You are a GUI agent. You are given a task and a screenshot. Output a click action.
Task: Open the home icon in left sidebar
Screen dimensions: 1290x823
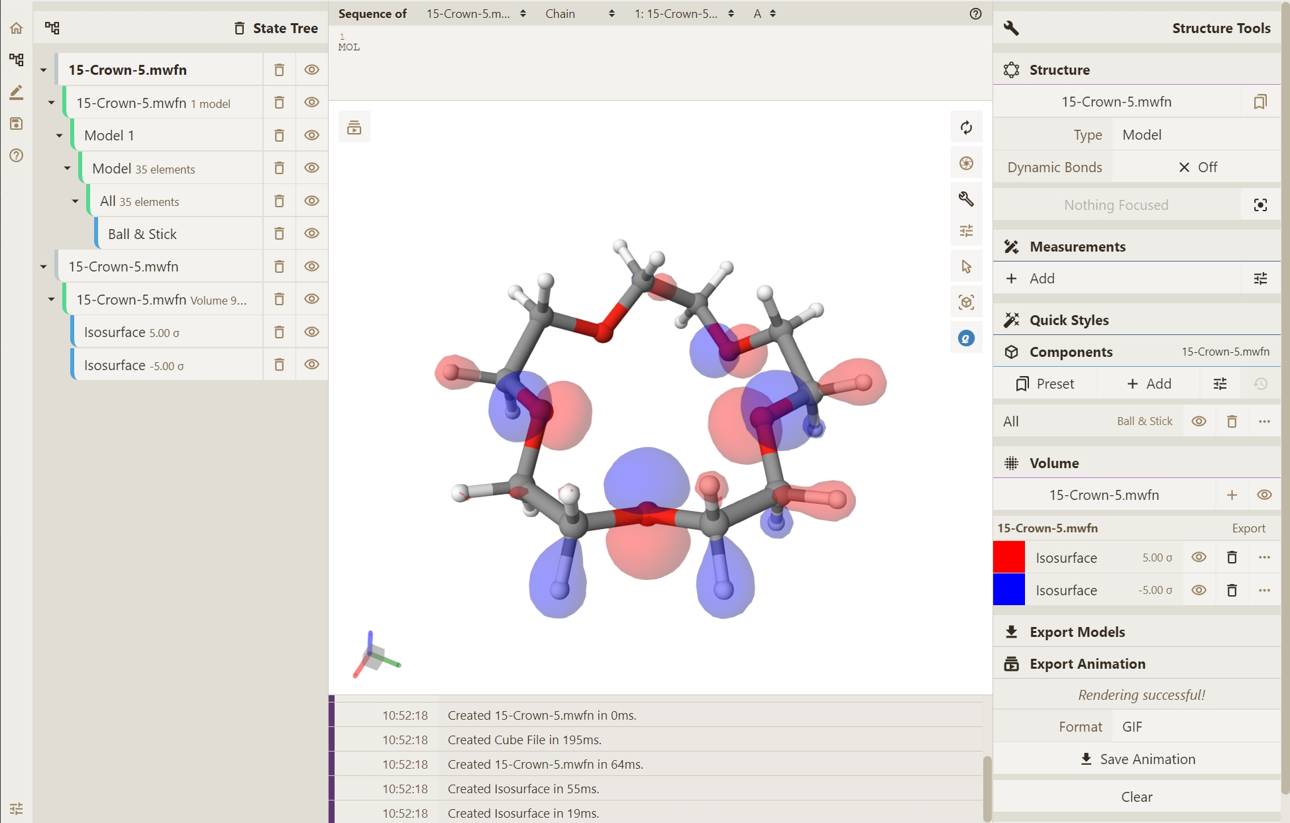(x=16, y=28)
